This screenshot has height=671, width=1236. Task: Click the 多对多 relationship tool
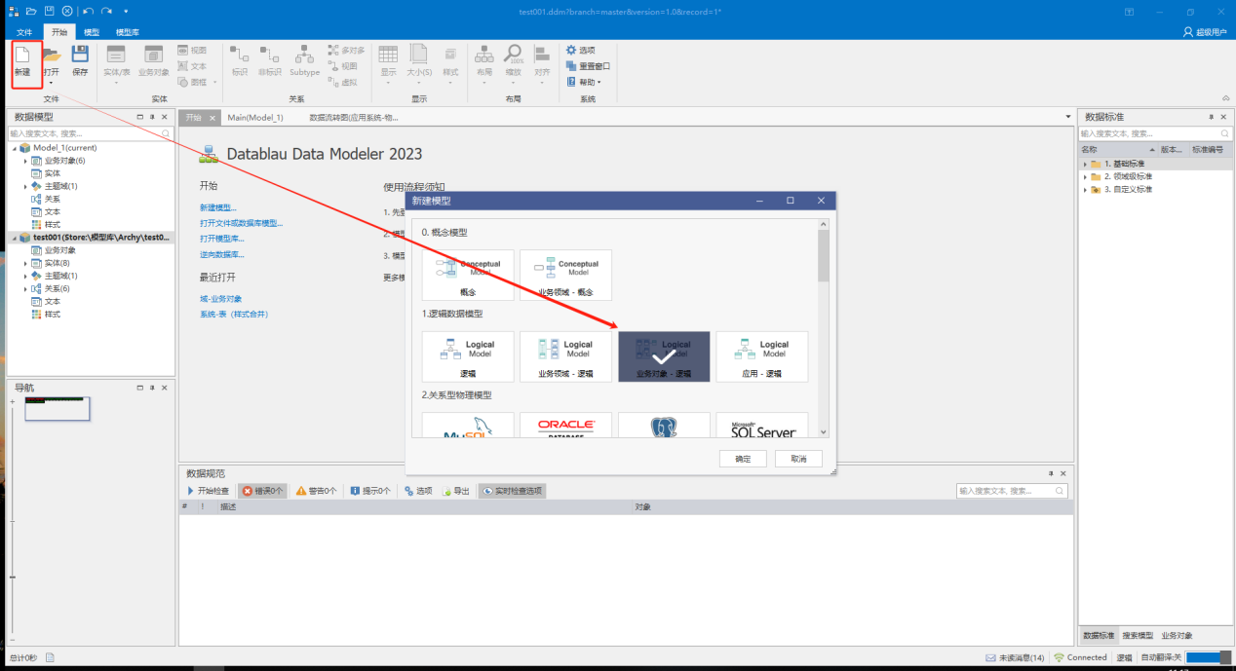[x=346, y=51]
